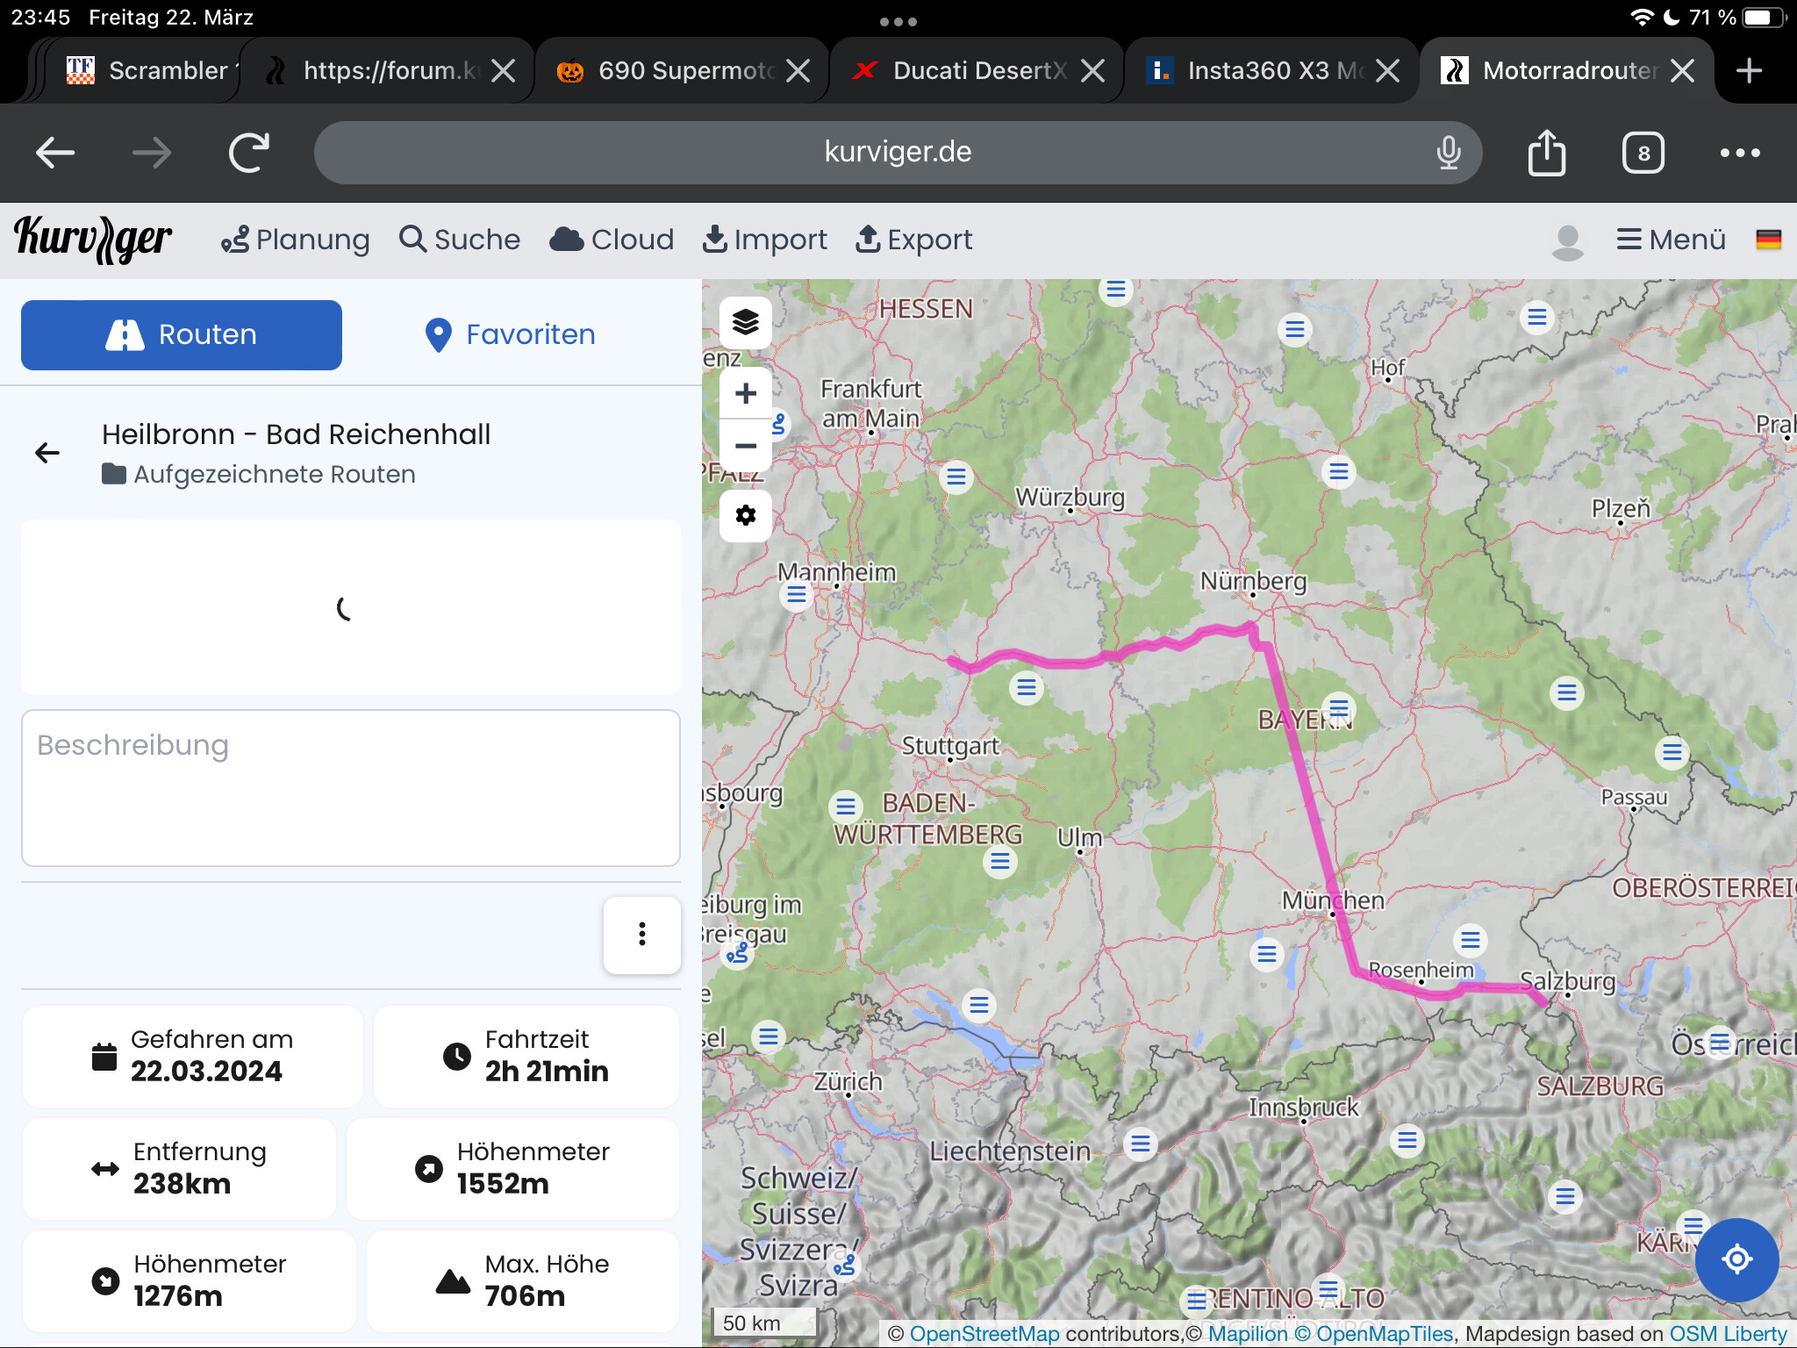Open map settings gear
The width and height of the screenshot is (1797, 1348).
tap(745, 515)
